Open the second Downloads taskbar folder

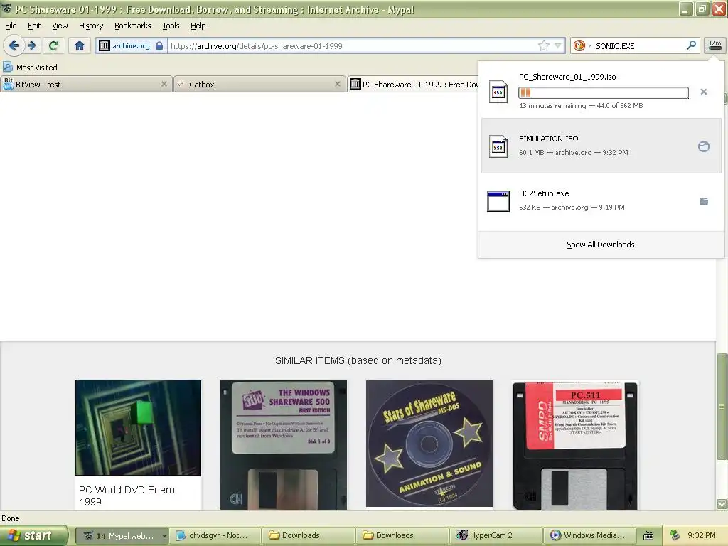click(x=402, y=535)
